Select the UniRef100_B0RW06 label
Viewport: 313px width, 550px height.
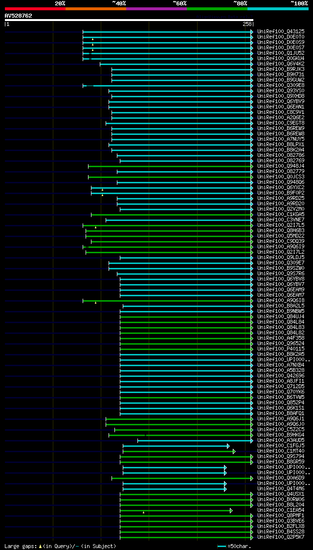point(281,500)
